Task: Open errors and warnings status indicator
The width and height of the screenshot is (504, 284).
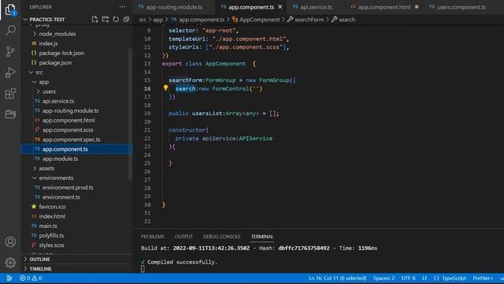Action: pyautogui.click(x=31, y=278)
